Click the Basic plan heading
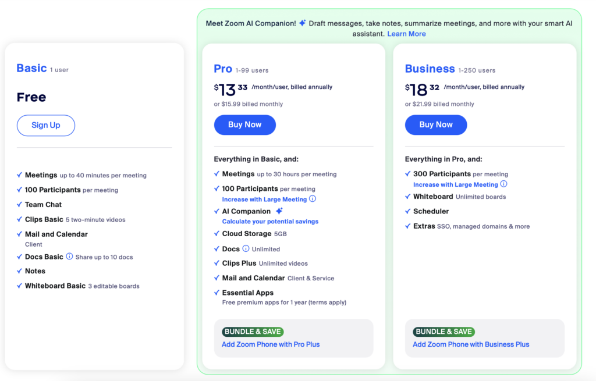Viewport: 596px width, 381px height. tap(31, 68)
